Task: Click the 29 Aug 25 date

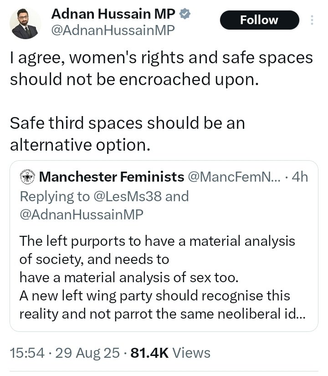Action: 87,353
